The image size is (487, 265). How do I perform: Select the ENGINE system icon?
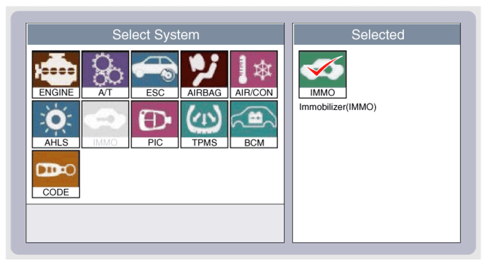point(56,74)
